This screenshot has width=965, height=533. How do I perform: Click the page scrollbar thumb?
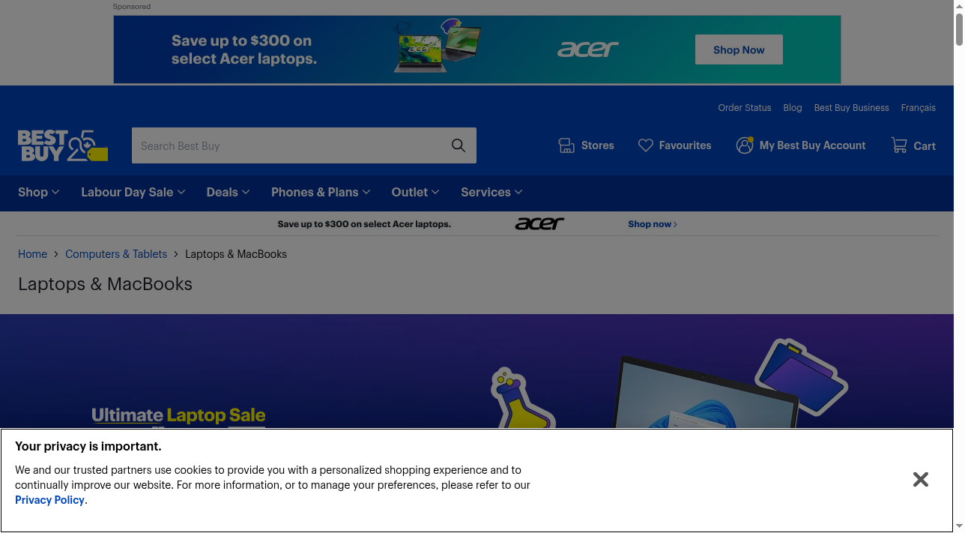coord(959,29)
